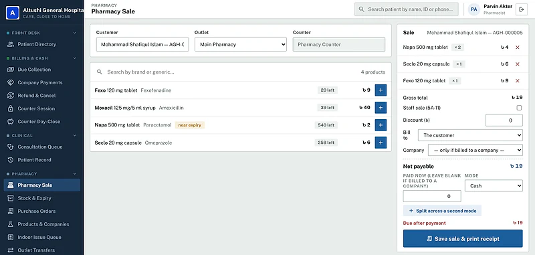The image size is (535, 255).
Task: Click the Pharmacy Counter field
Action: pyautogui.click(x=339, y=44)
